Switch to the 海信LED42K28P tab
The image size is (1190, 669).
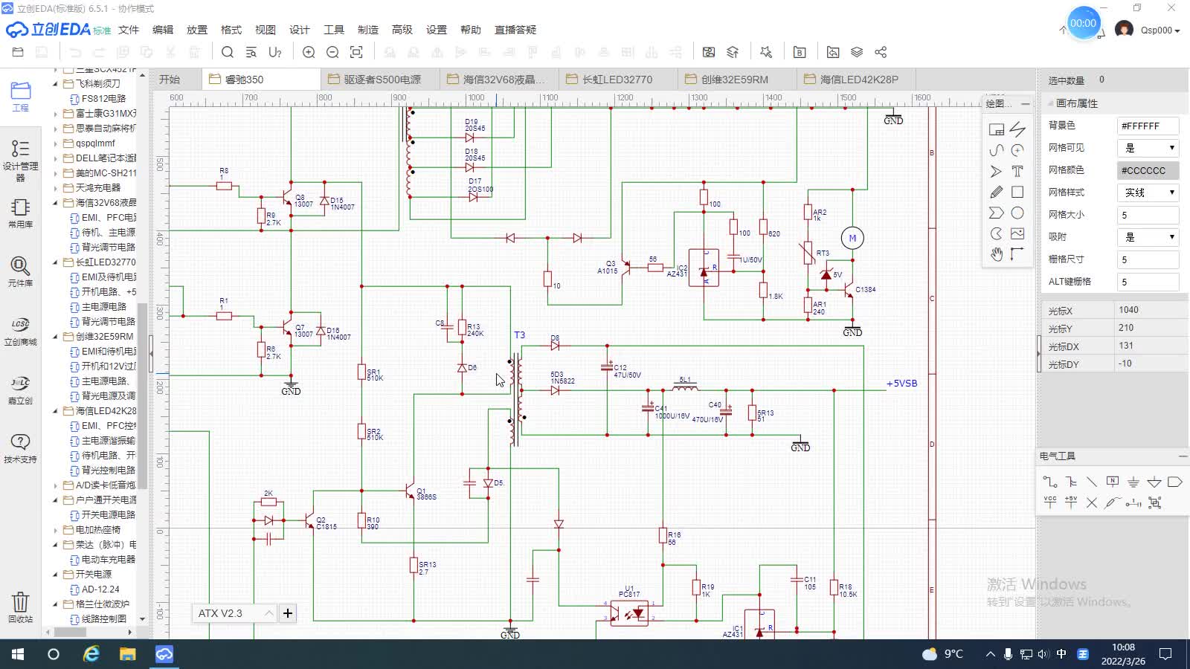click(855, 79)
